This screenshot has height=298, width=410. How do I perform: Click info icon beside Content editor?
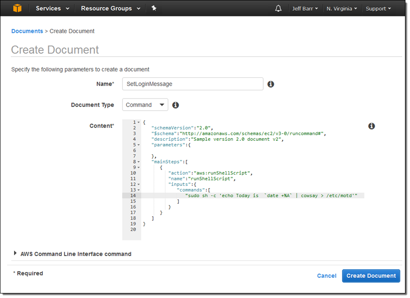pyautogui.click(x=371, y=126)
